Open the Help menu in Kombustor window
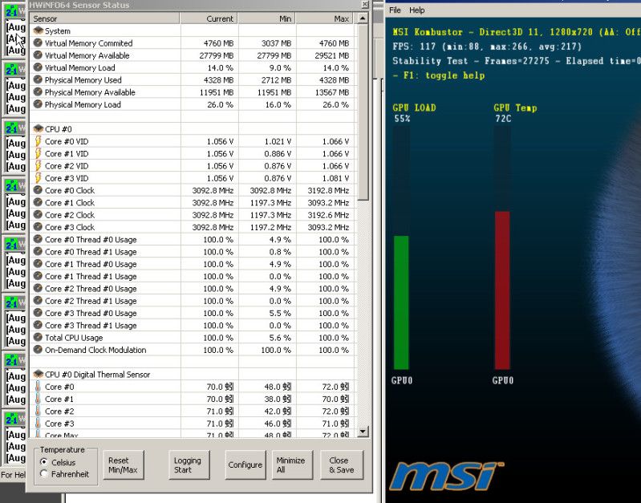641x503 pixels. click(x=417, y=10)
